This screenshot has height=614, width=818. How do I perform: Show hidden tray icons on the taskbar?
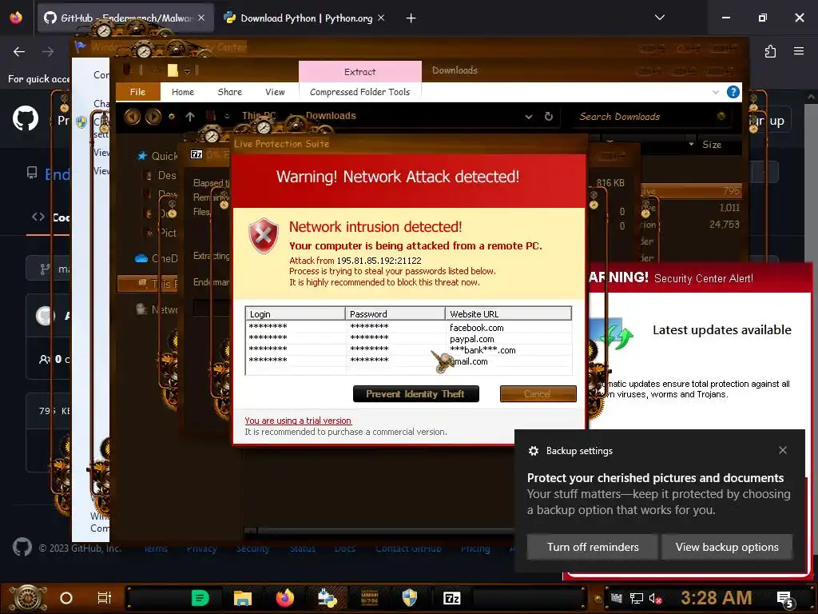click(598, 599)
